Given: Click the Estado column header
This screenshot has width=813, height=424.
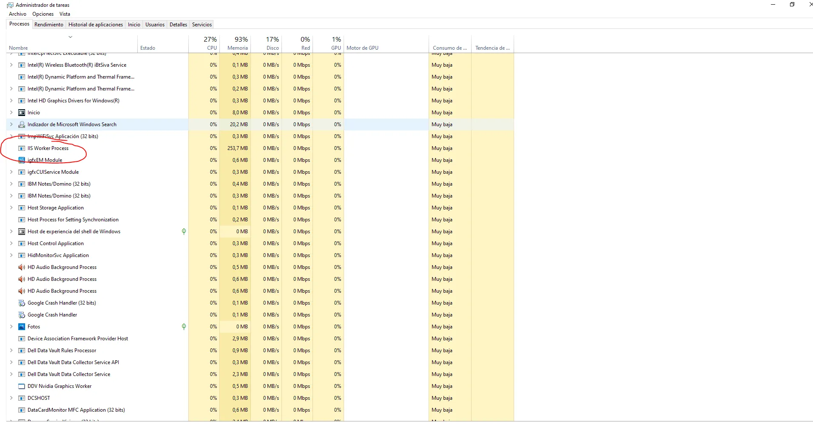Looking at the screenshot, I should tap(163, 43).
